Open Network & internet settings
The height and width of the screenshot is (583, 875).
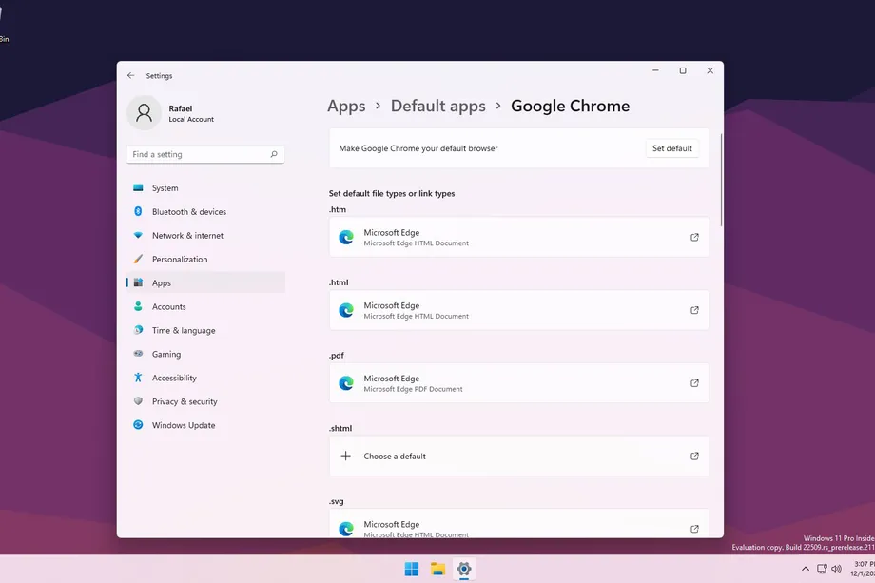coord(187,235)
